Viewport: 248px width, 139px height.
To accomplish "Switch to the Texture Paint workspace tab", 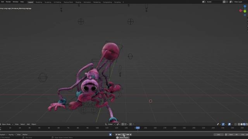I will (68, 2).
